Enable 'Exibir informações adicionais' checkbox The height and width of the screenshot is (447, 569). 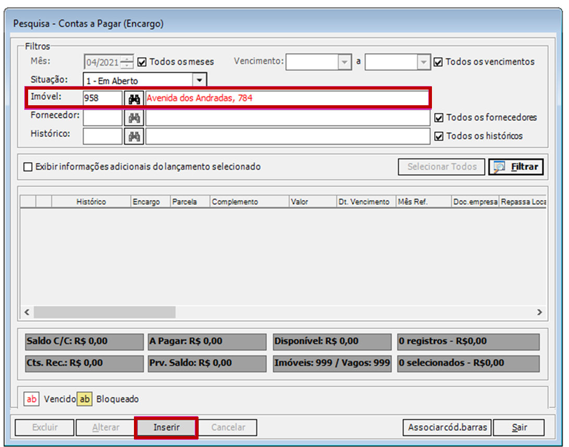point(28,167)
